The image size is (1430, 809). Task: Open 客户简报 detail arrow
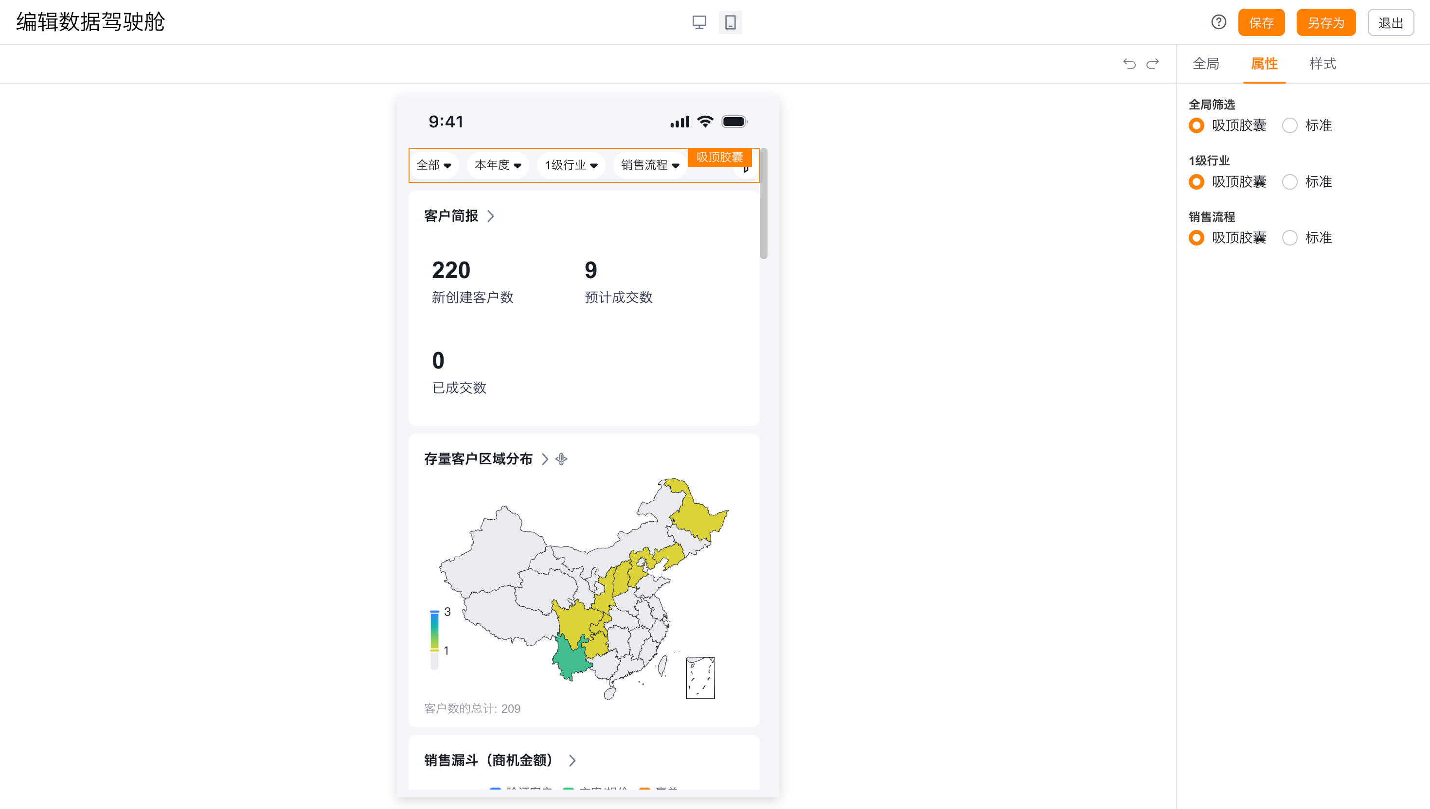click(490, 216)
